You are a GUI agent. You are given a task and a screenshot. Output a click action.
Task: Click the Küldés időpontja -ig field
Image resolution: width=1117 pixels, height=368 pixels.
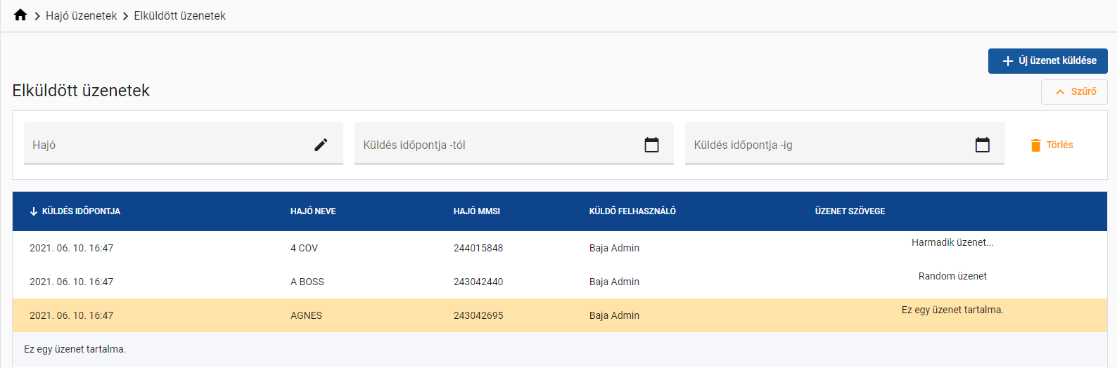click(826, 145)
